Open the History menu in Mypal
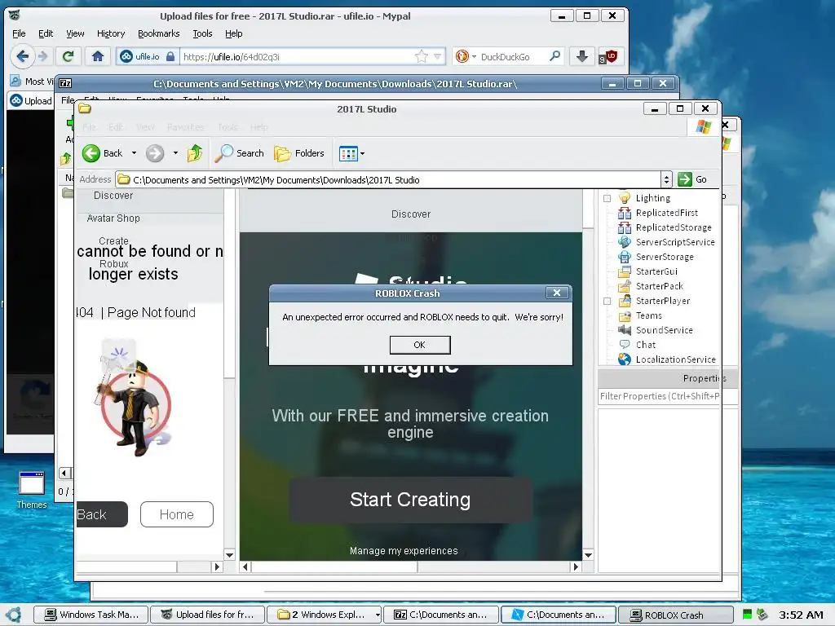This screenshot has width=835, height=626. pos(111,33)
